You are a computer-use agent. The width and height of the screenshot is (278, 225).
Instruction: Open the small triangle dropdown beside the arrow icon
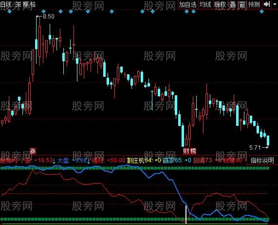point(275,4)
